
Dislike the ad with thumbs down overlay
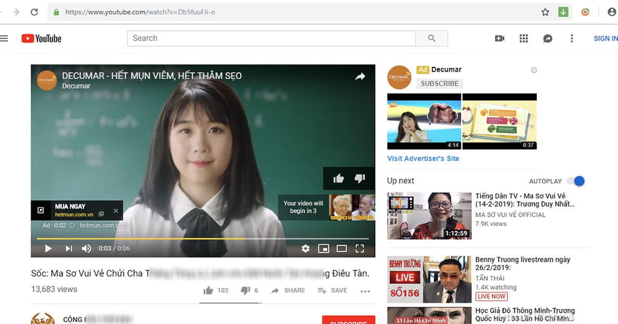[360, 178]
